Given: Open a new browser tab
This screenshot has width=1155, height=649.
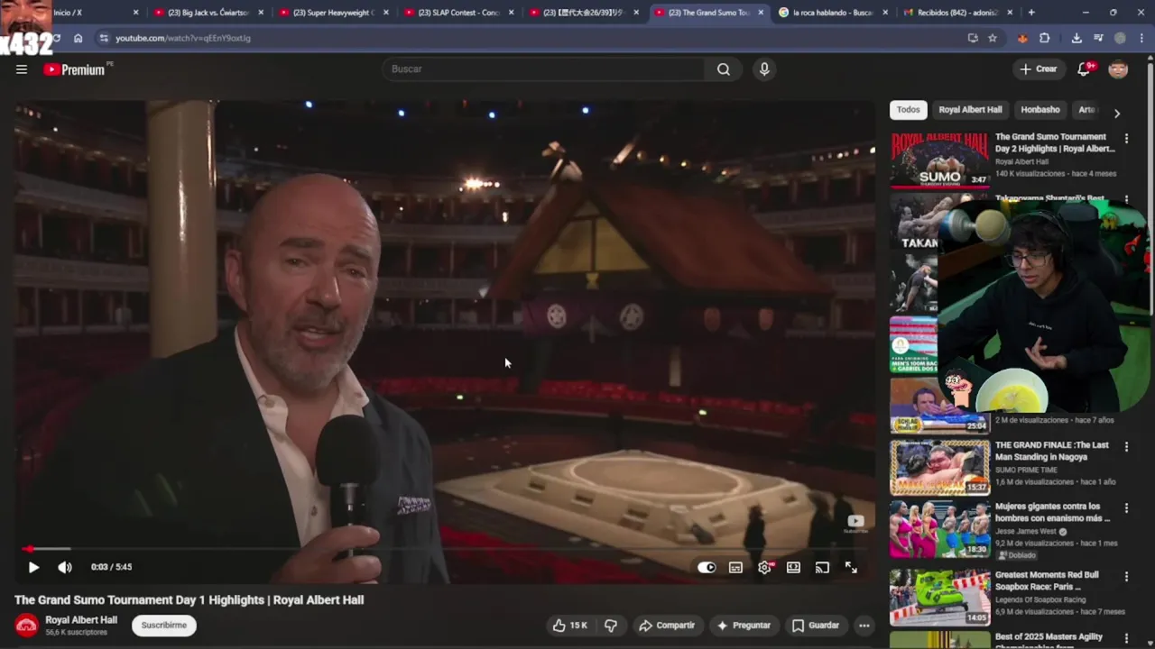Looking at the screenshot, I should [x=1031, y=13].
